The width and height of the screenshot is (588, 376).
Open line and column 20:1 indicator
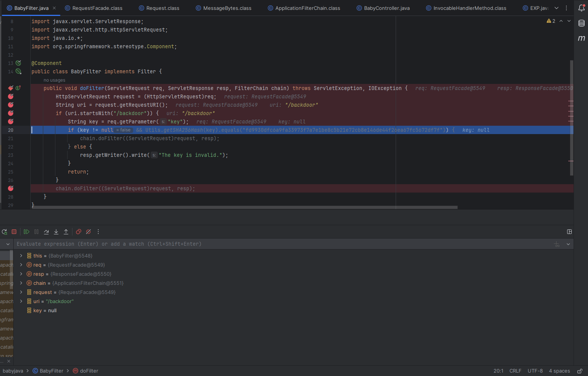pyautogui.click(x=498, y=371)
